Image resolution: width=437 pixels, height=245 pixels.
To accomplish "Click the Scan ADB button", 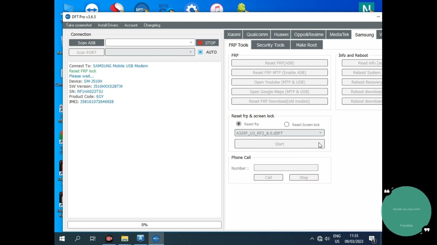I will click(86, 43).
